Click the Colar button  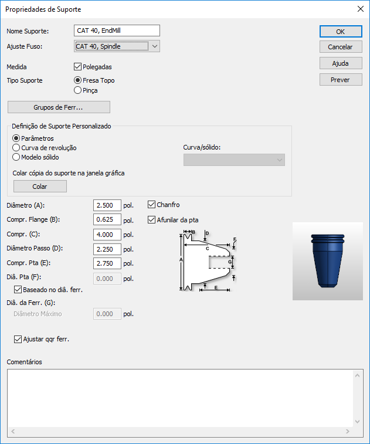pos(40,187)
